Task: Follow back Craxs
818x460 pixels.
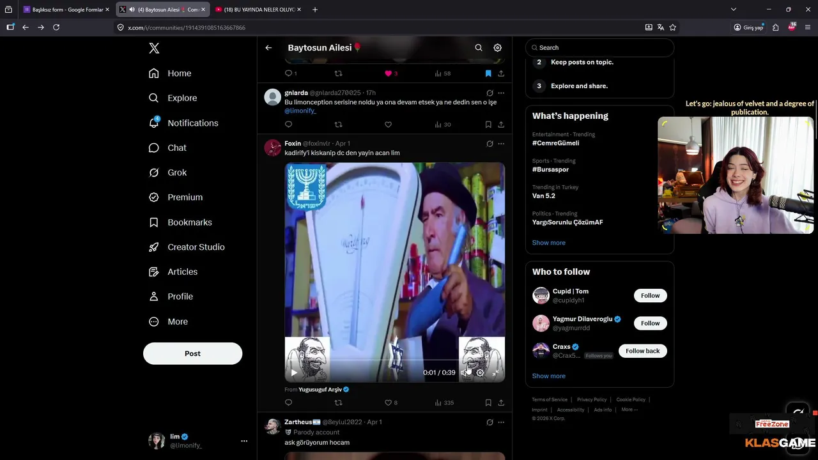Action: [642, 351]
